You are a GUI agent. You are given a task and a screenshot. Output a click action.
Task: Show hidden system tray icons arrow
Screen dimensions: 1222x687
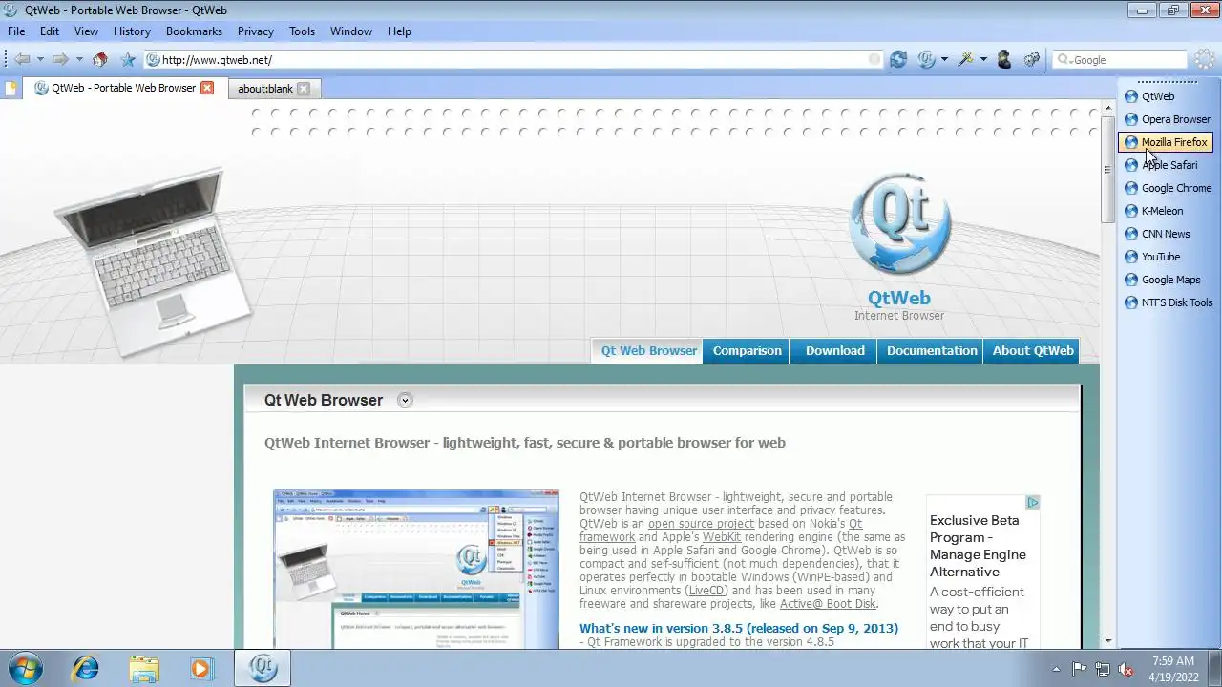click(x=1056, y=669)
